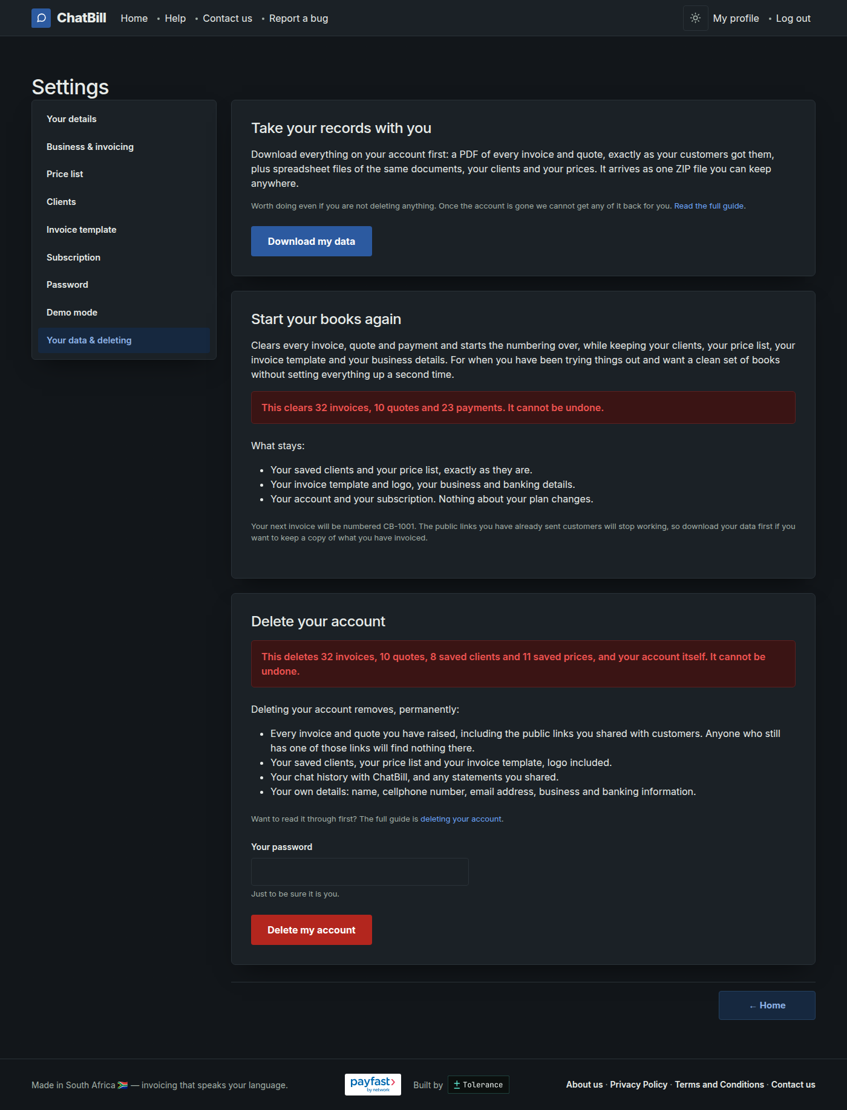
Task: Click the ChatBill brand name text
Action: (x=82, y=18)
